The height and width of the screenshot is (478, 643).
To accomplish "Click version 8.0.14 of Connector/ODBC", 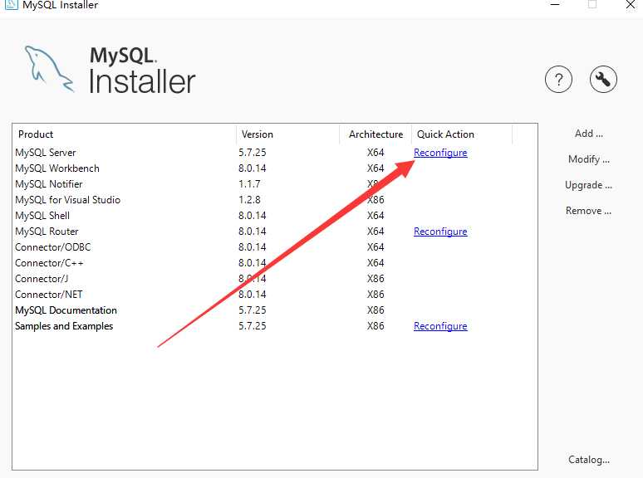I will 253,247.
